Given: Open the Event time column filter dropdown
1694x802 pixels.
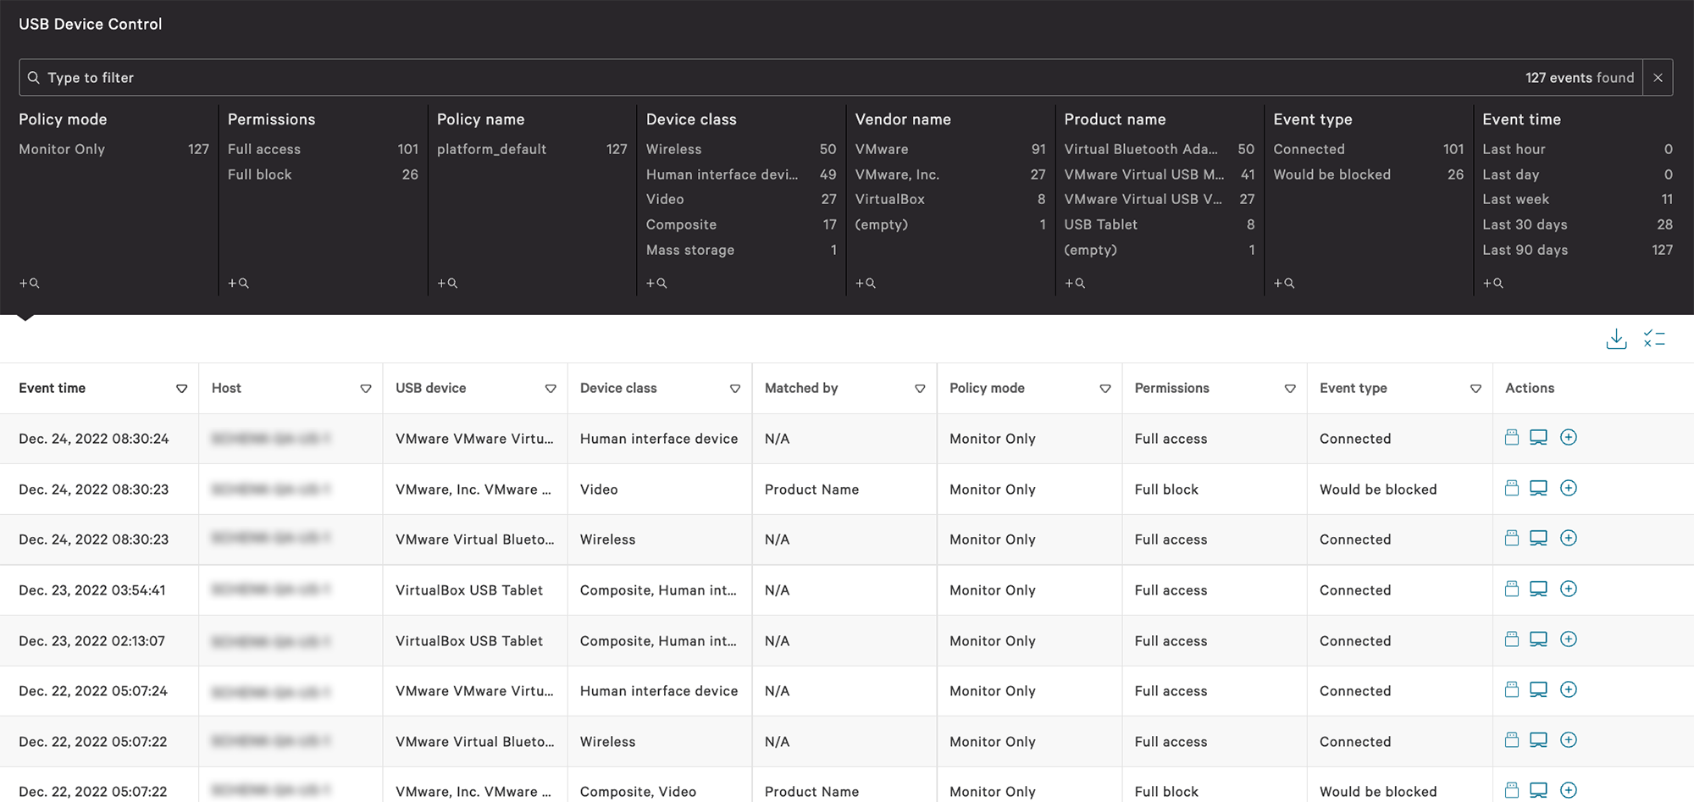Looking at the screenshot, I should point(181,389).
